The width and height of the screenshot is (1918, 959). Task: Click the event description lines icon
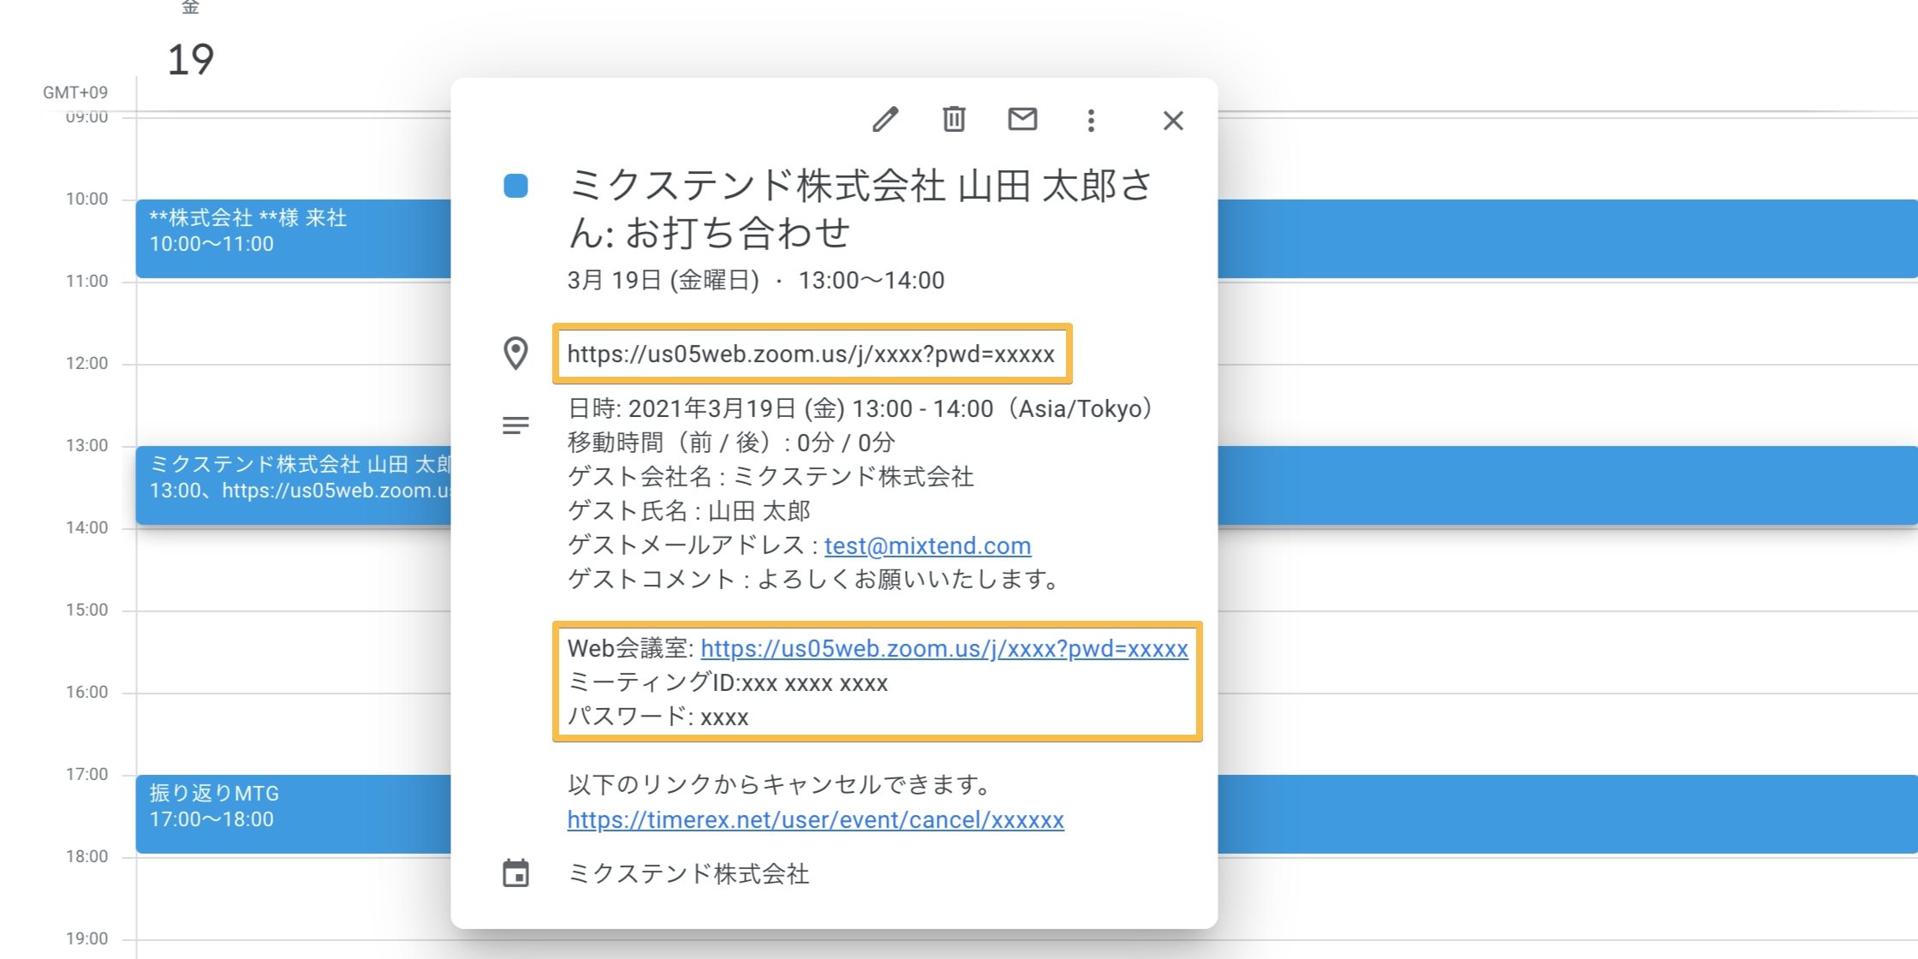[x=515, y=425]
